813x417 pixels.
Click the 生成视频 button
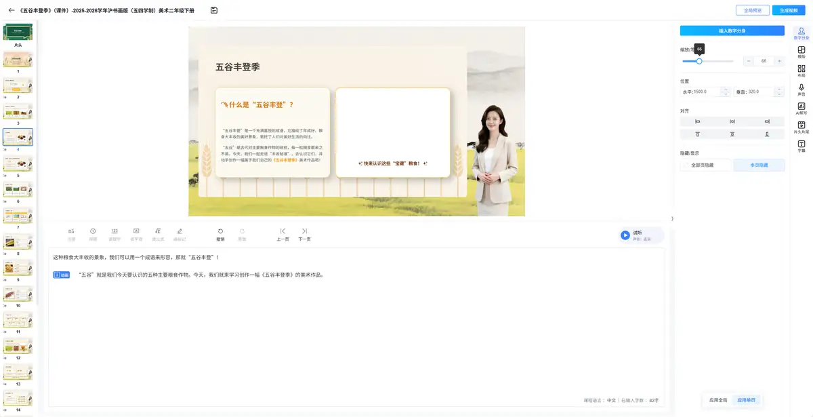pyautogui.click(x=789, y=10)
